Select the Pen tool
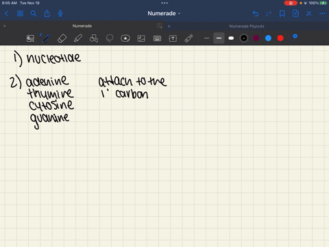 point(46,38)
